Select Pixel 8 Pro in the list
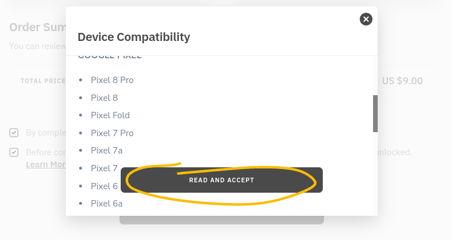This screenshot has width=451, height=240. click(112, 80)
